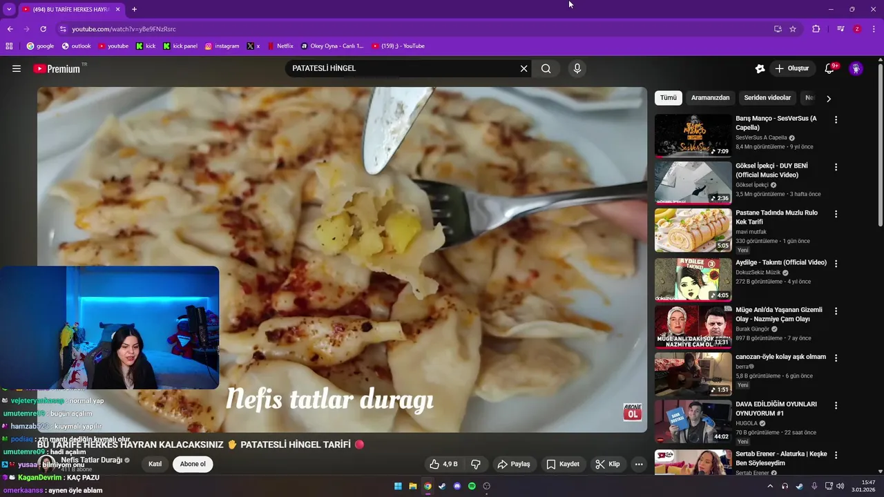Share the video via Paylaş
884x497 pixels.
click(x=514, y=465)
